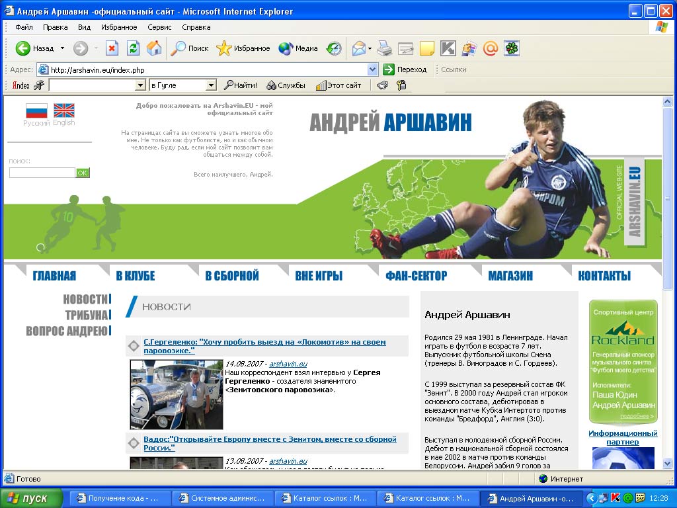This screenshot has height=508, width=677.
Task: Open the Избранное favorites pane
Action: [x=243, y=48]
